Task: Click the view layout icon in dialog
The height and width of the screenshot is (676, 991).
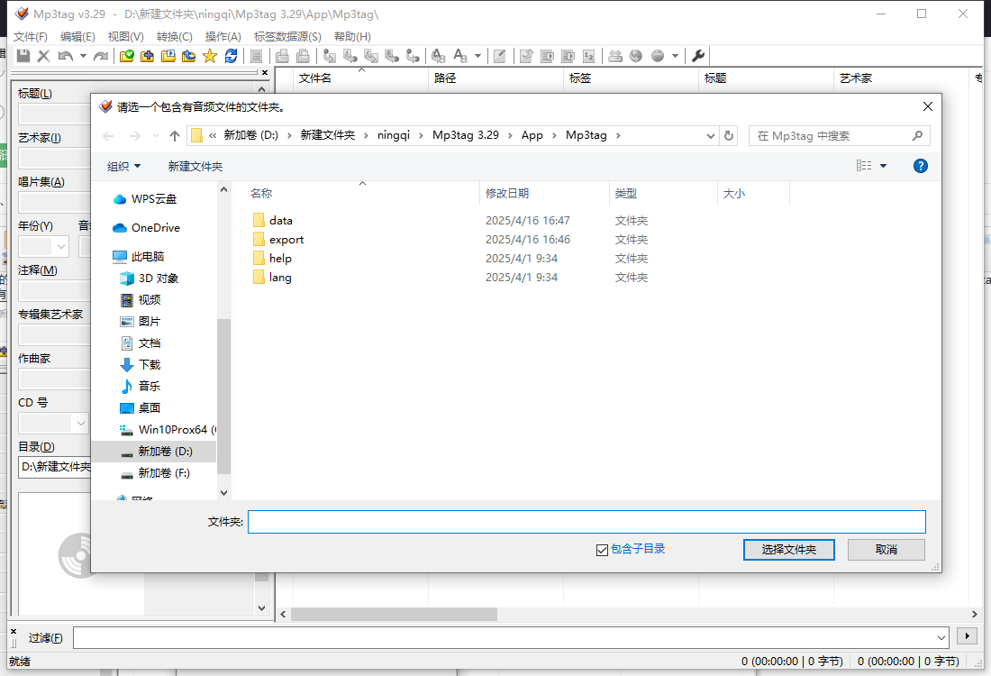Action: (x=864, y=166)
